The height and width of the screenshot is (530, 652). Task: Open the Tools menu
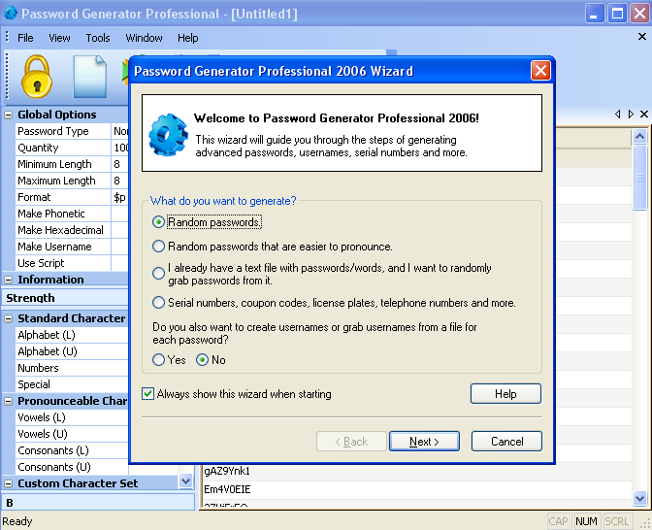[x=98, y=38]
